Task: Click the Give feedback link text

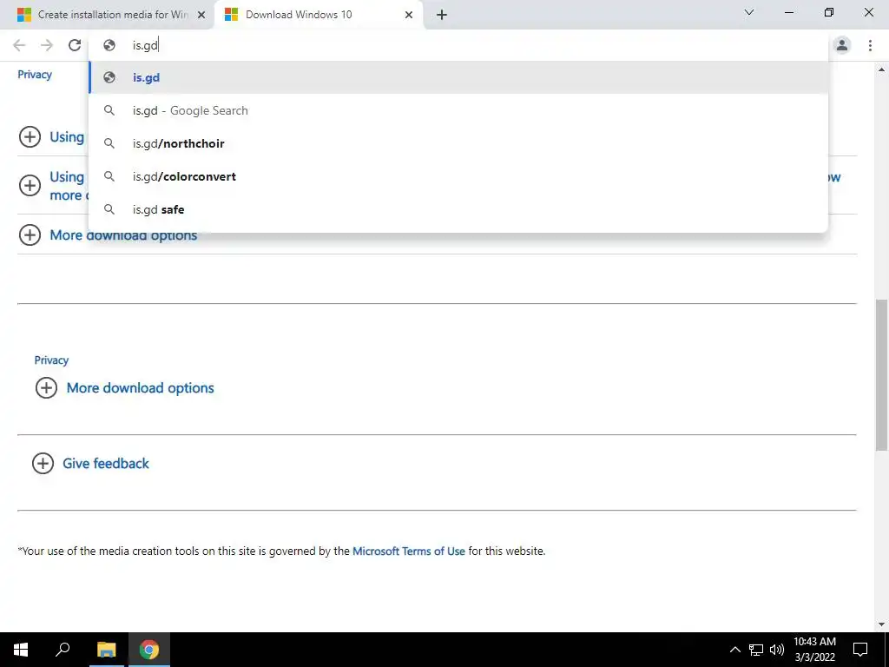Action: coord(105,464)
